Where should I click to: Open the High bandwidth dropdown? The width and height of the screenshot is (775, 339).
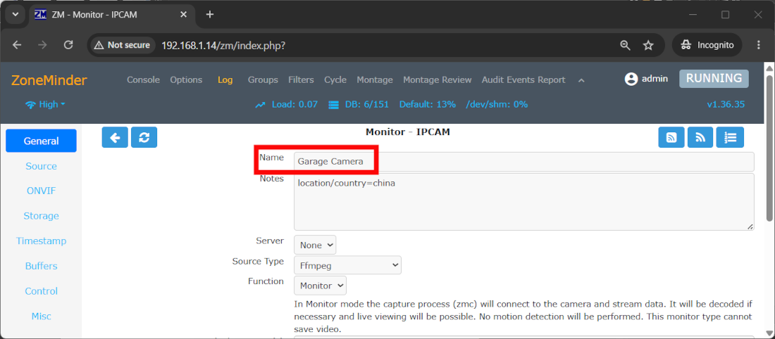pos(45,104)
